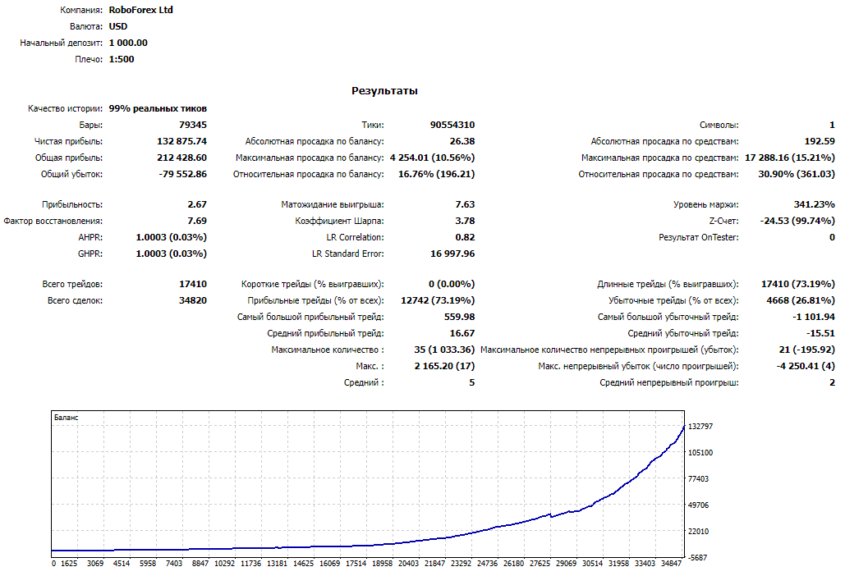The image size is (845, 576).
Task: Click Z-score value -24.53 (99.74%)
Action: point(797,221)
